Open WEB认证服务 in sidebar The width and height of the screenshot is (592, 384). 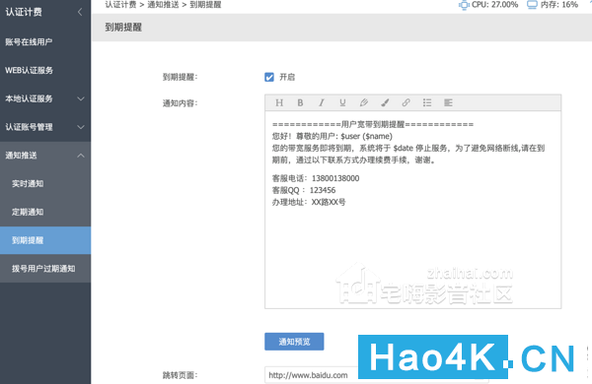(45, 71)
